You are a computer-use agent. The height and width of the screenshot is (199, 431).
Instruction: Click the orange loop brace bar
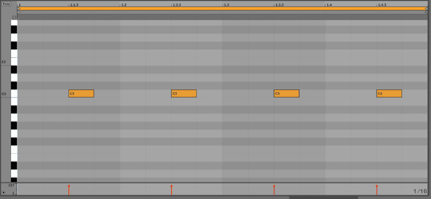tap(223, 9)
